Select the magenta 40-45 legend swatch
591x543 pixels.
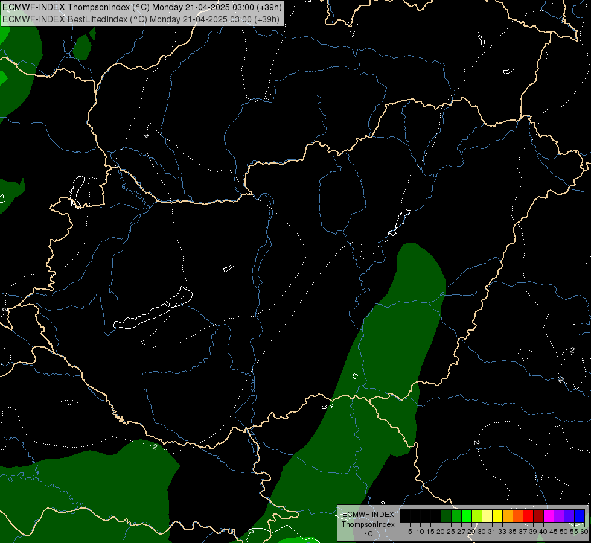(x=548, y=516)
